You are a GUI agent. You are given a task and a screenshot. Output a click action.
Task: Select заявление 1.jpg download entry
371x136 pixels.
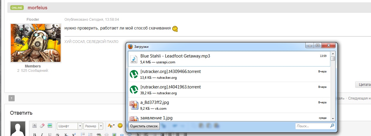[229, 117]
